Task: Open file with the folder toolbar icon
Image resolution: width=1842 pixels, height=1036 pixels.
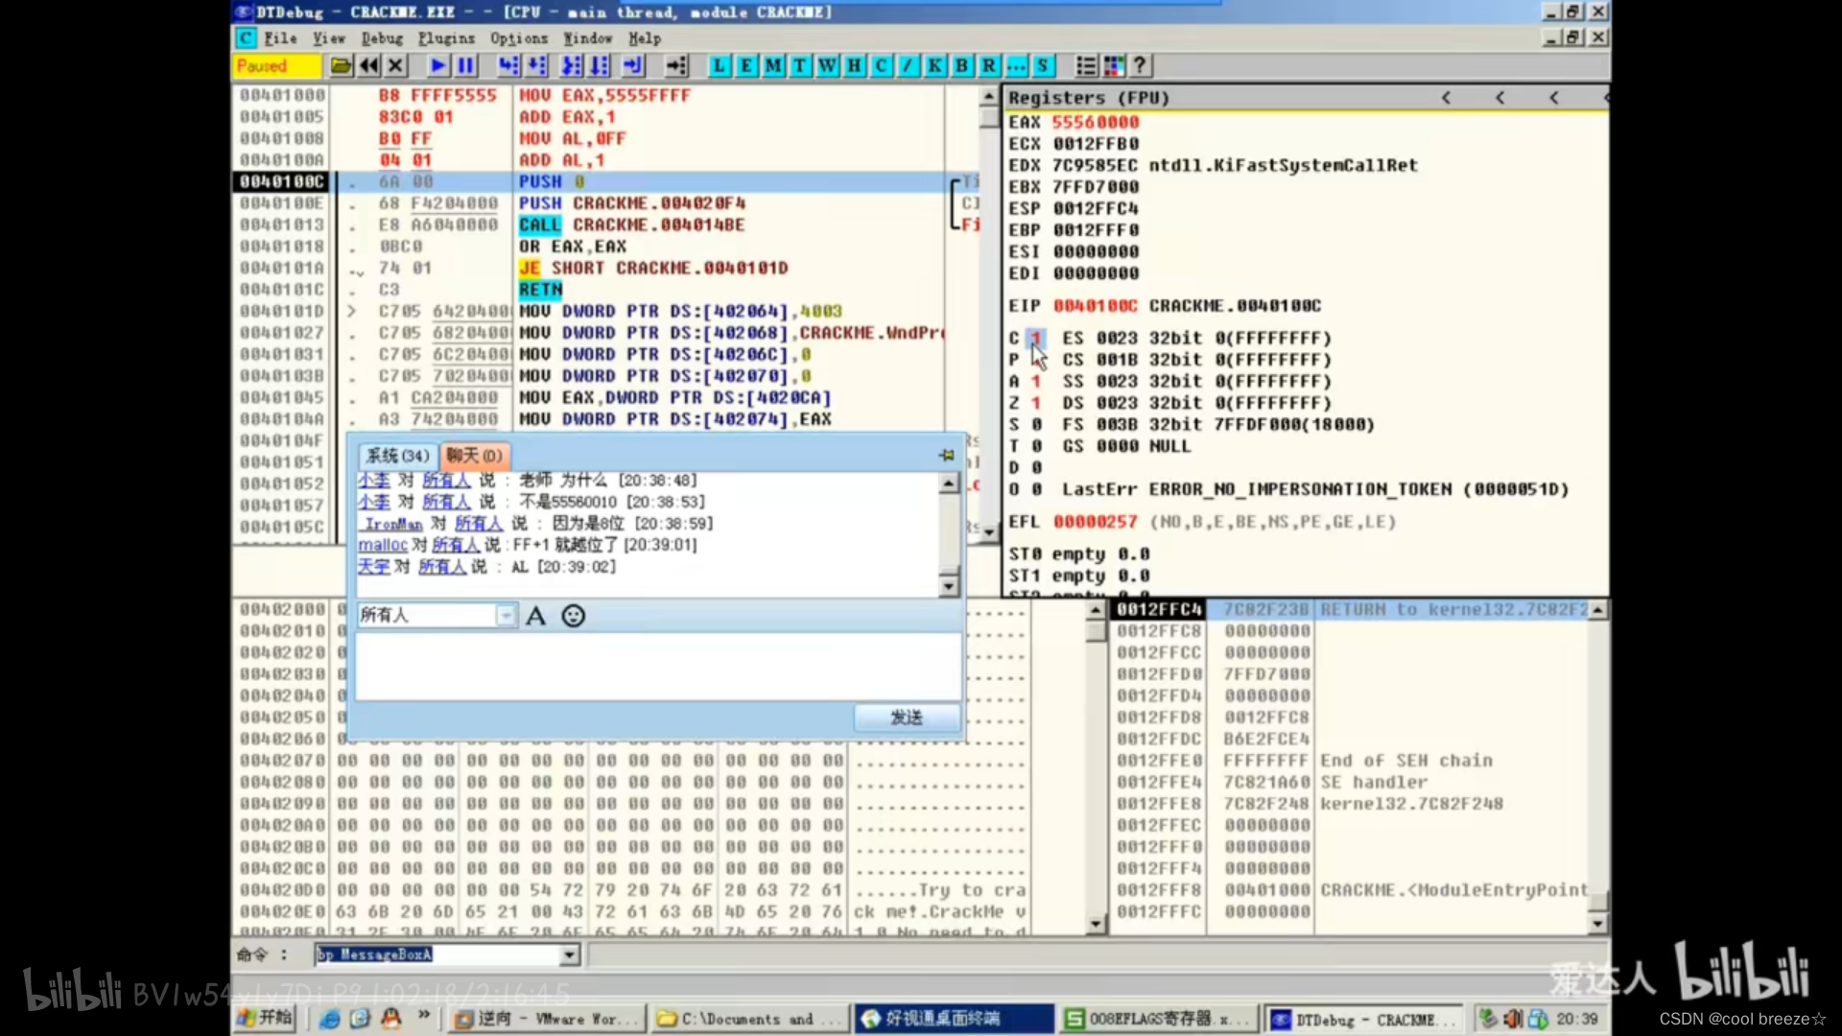Action: pyautogui.click(x=341, y=66)
